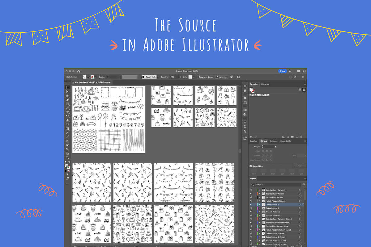Expand the Present Pattern 1 layer

tap(259, 216)
